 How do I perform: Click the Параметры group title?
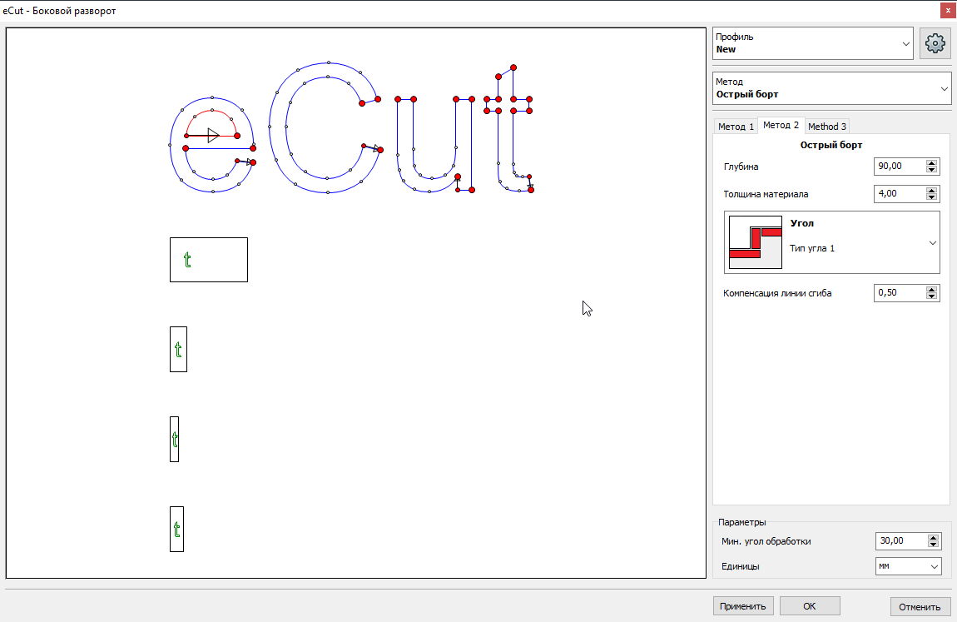point(741,523)
